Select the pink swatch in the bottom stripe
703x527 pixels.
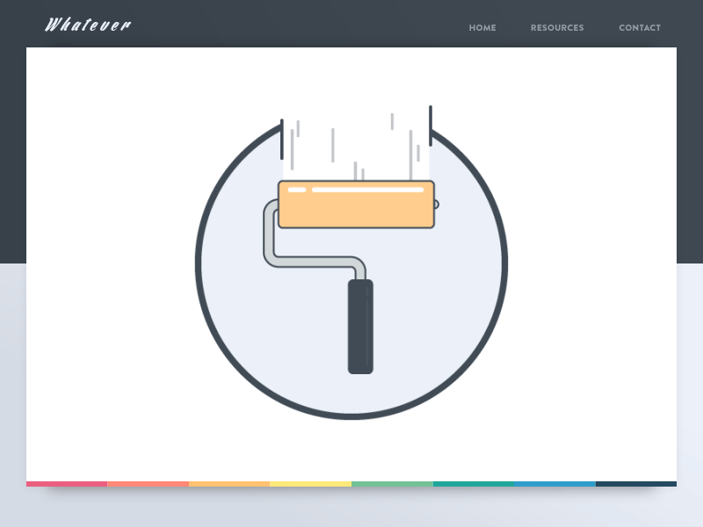pyautogui.click(x=66, y=483)
